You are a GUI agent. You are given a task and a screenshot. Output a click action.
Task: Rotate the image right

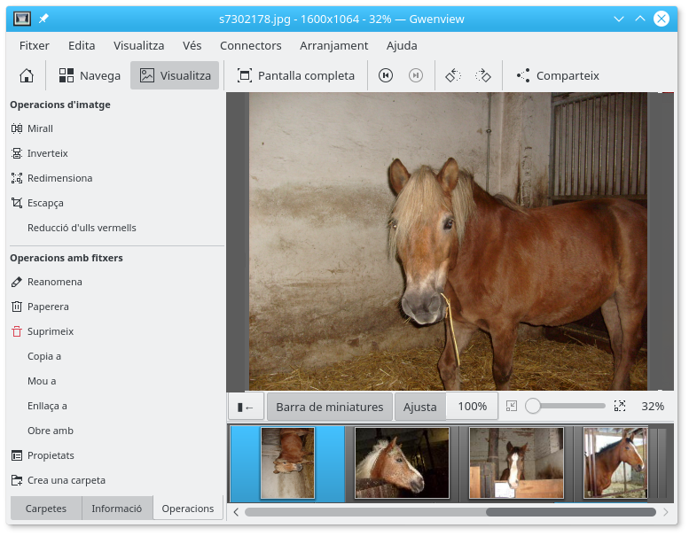tap(482, 76)
